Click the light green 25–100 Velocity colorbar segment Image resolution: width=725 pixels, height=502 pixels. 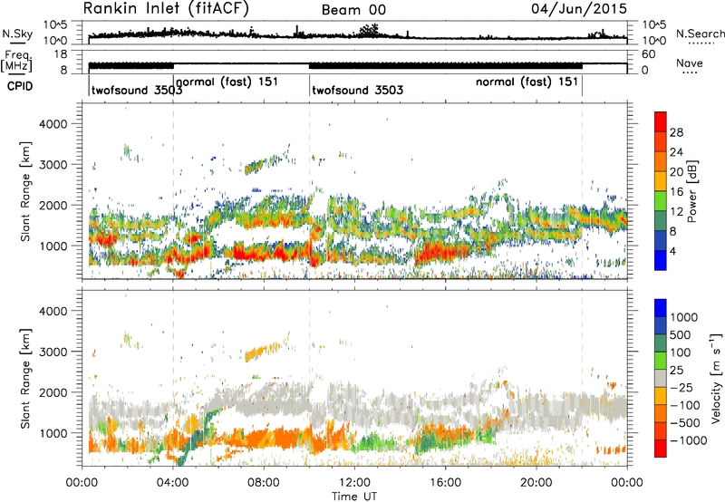pyautogui.click(x=661, y=361)
